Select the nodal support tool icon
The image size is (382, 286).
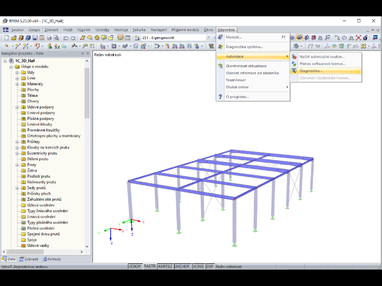50,46
